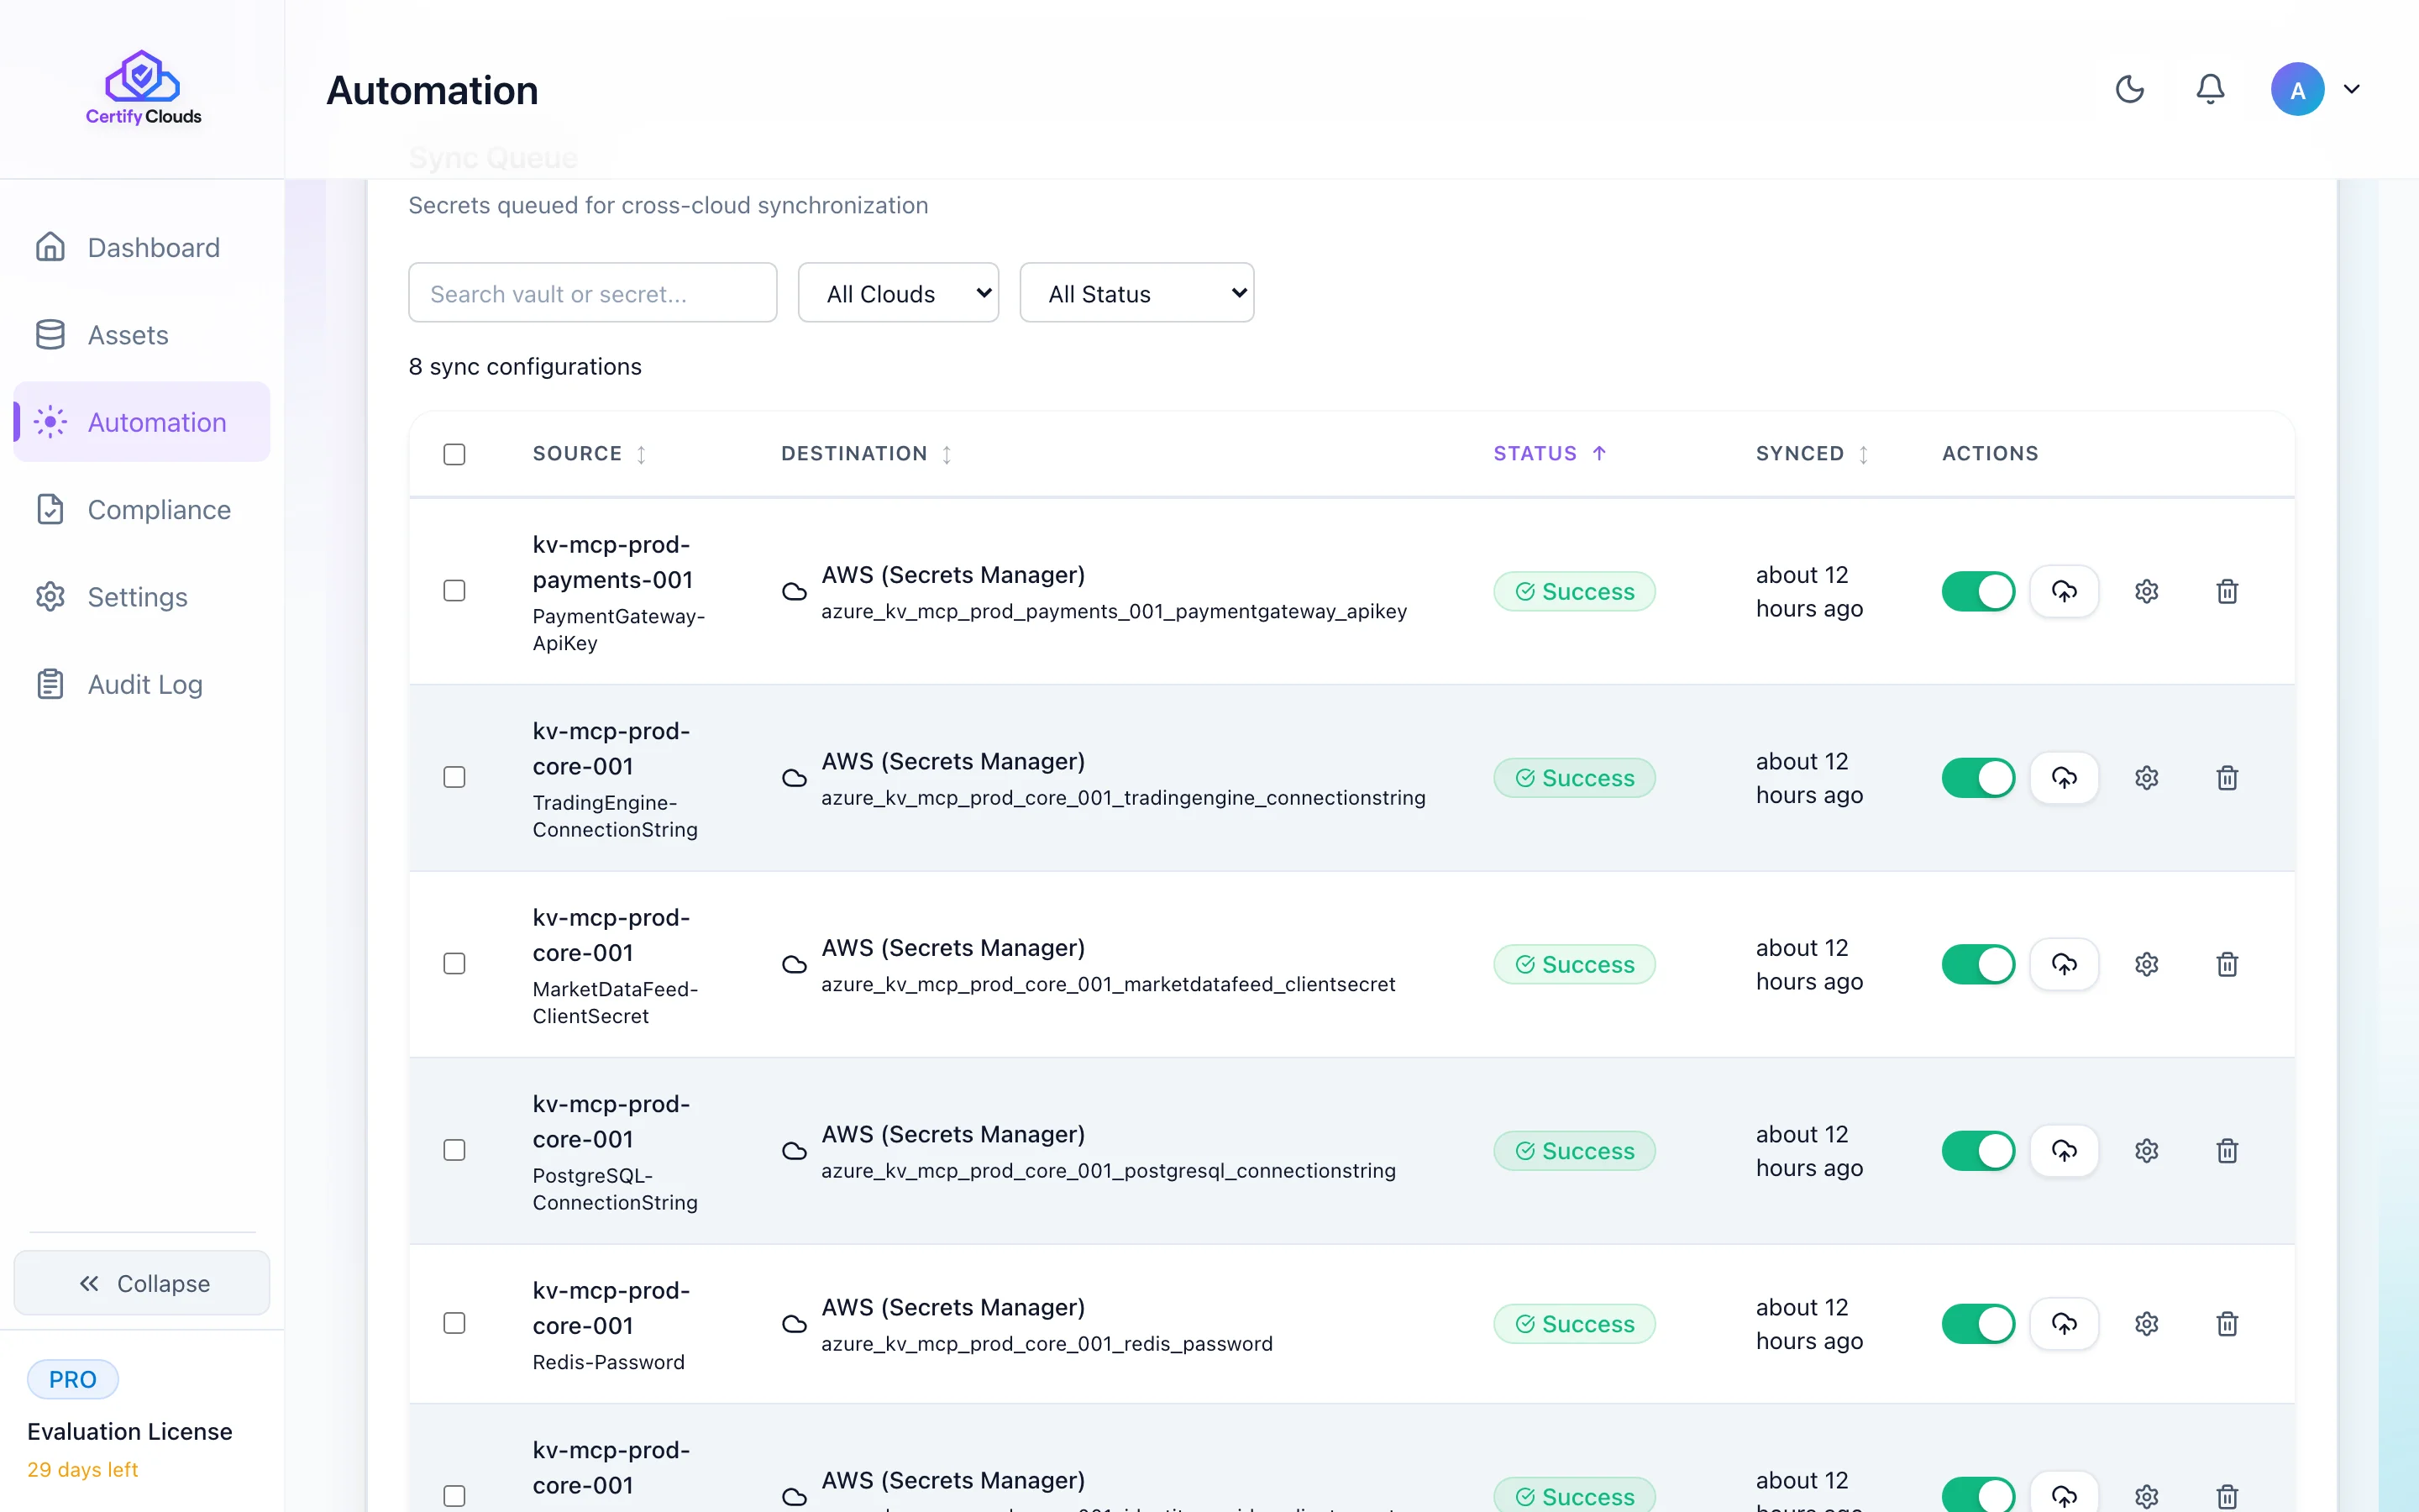The width and height of the screenshot is (2419, 1512).
Task: Check the select-all checkbox in table header
Action: [x=454, y=454]
